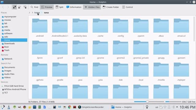Select the .audacity-data folder
The width and height of the screenshot is (196, 110).
[80, 28]
